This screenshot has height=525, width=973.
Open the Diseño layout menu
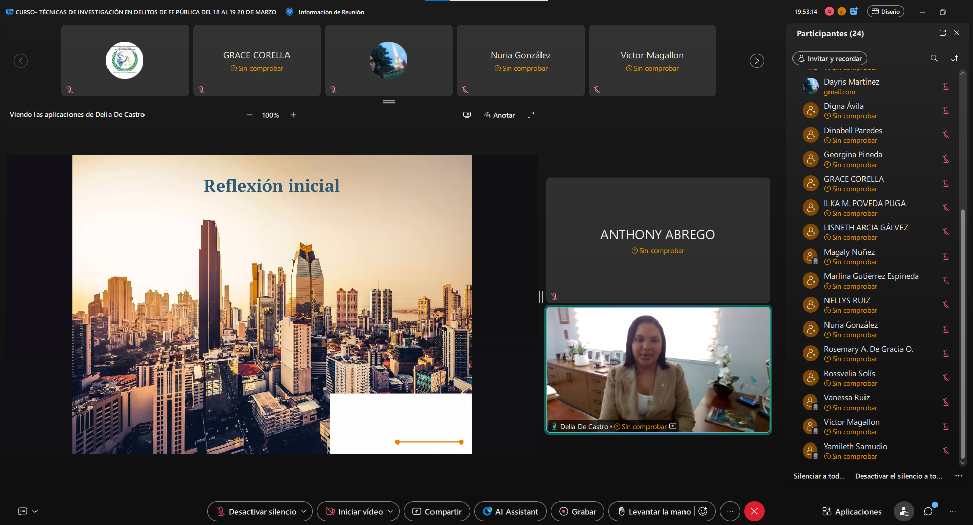coord(885,12)
